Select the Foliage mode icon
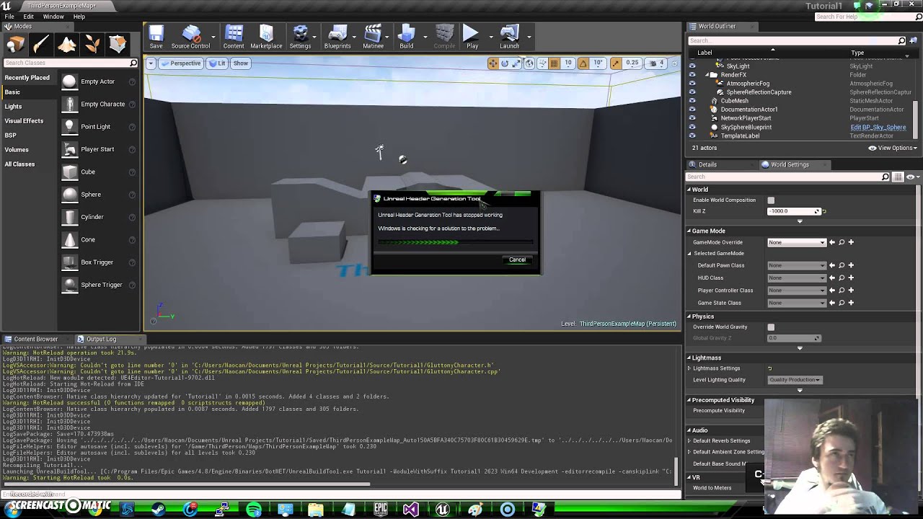 (92, 45)
